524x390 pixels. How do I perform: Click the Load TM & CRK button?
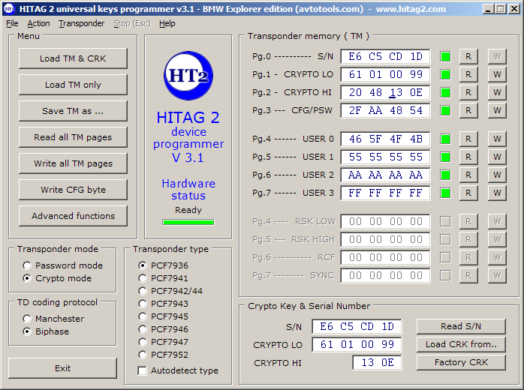click(x=73, y=58)
